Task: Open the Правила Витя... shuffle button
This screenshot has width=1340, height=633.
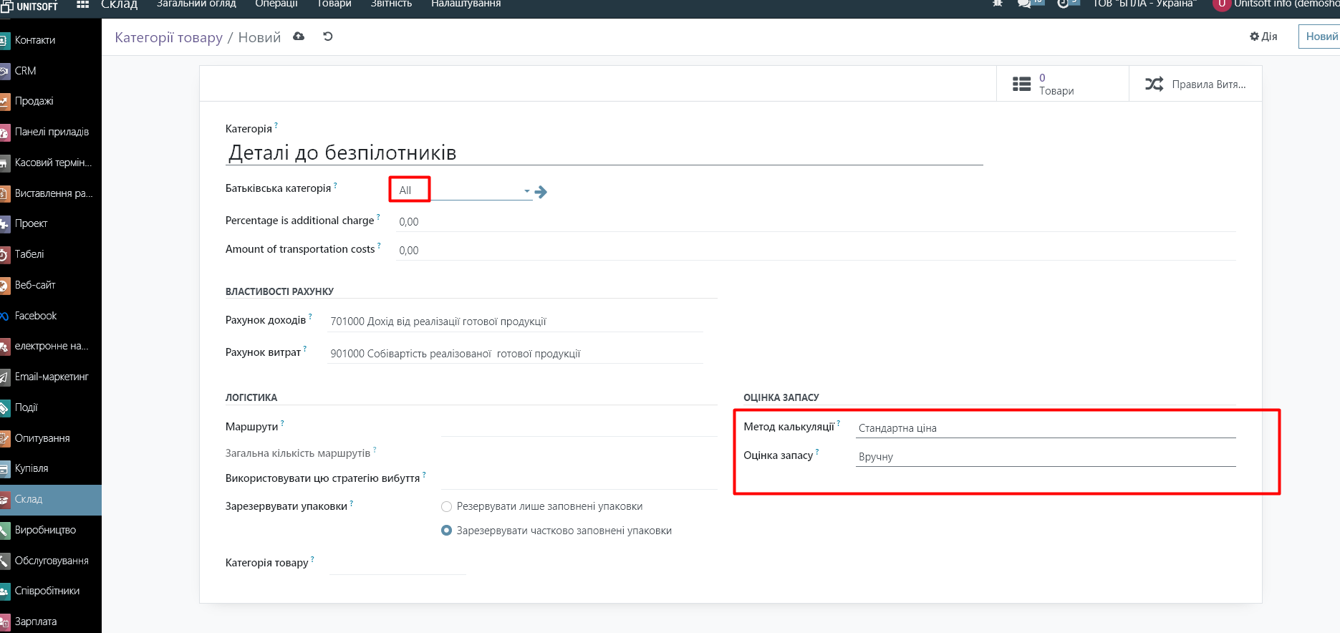Action: (1195, 84)
